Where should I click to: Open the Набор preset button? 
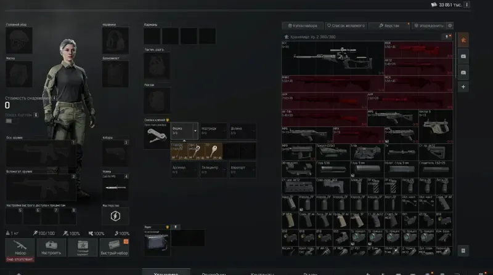coord(20,247)
